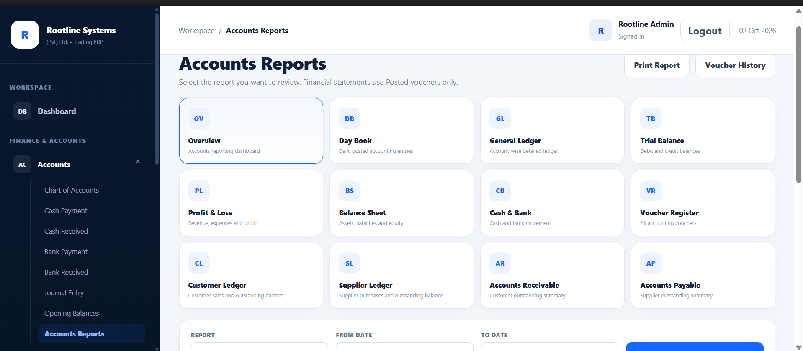Click the VR Voucher Register icon
Image resolution: width=803 pixels, height=351 pixels.
(651, 191)
